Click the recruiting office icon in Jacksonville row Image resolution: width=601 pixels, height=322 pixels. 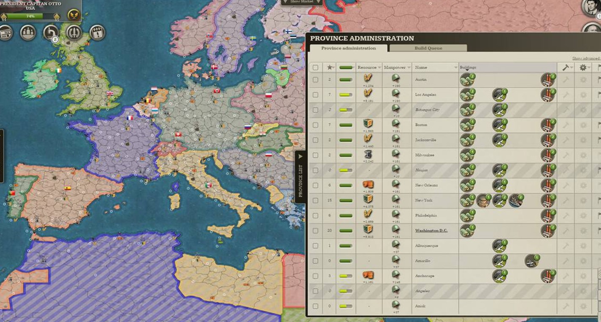tap(467, 140)
